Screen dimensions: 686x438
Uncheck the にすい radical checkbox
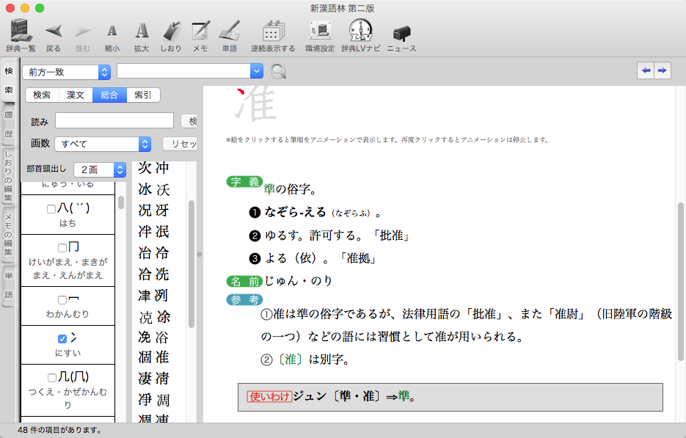pos(62,339)
